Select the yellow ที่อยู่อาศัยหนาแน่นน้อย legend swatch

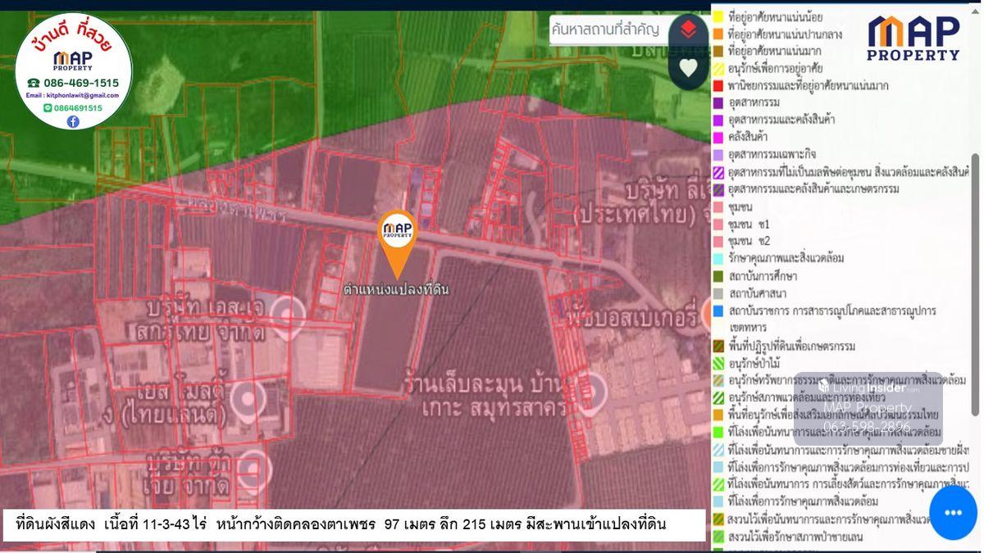click(717, 16)
